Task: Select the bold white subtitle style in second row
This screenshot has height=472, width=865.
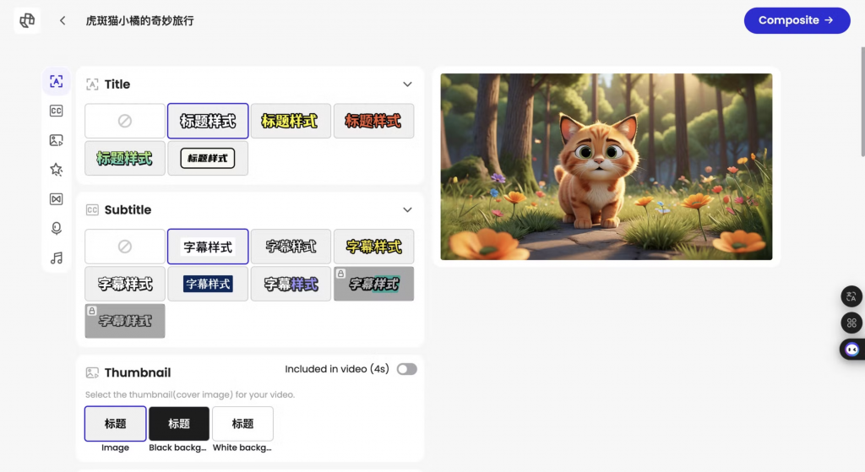Action: point(125,284)
